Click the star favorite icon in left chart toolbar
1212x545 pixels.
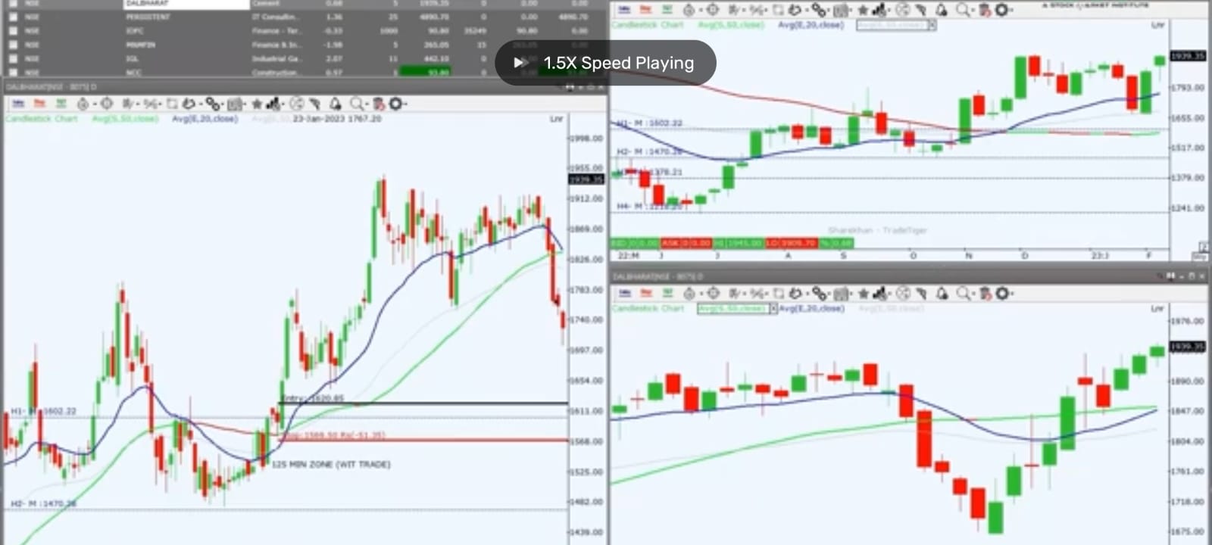257,104
